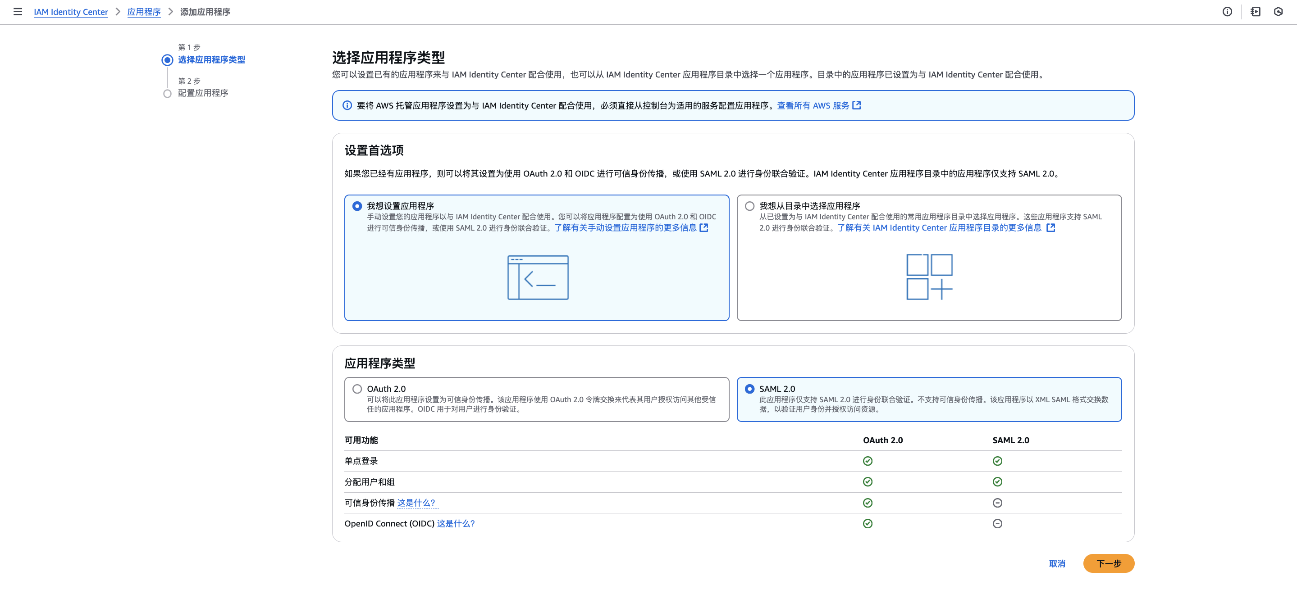The width and height of the screenshot is (1297, 608).
Task: Go to 应用程序 breadcrumb link
Action: tap(144, 12)
